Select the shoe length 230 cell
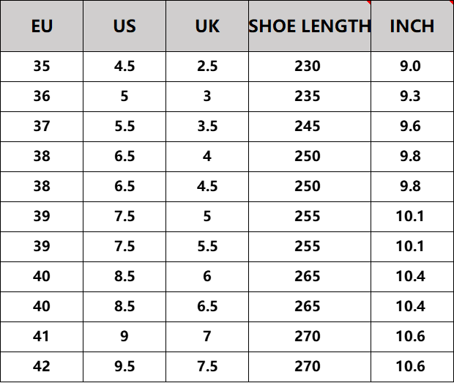454x383 pixels. click(x=308, y=67)
